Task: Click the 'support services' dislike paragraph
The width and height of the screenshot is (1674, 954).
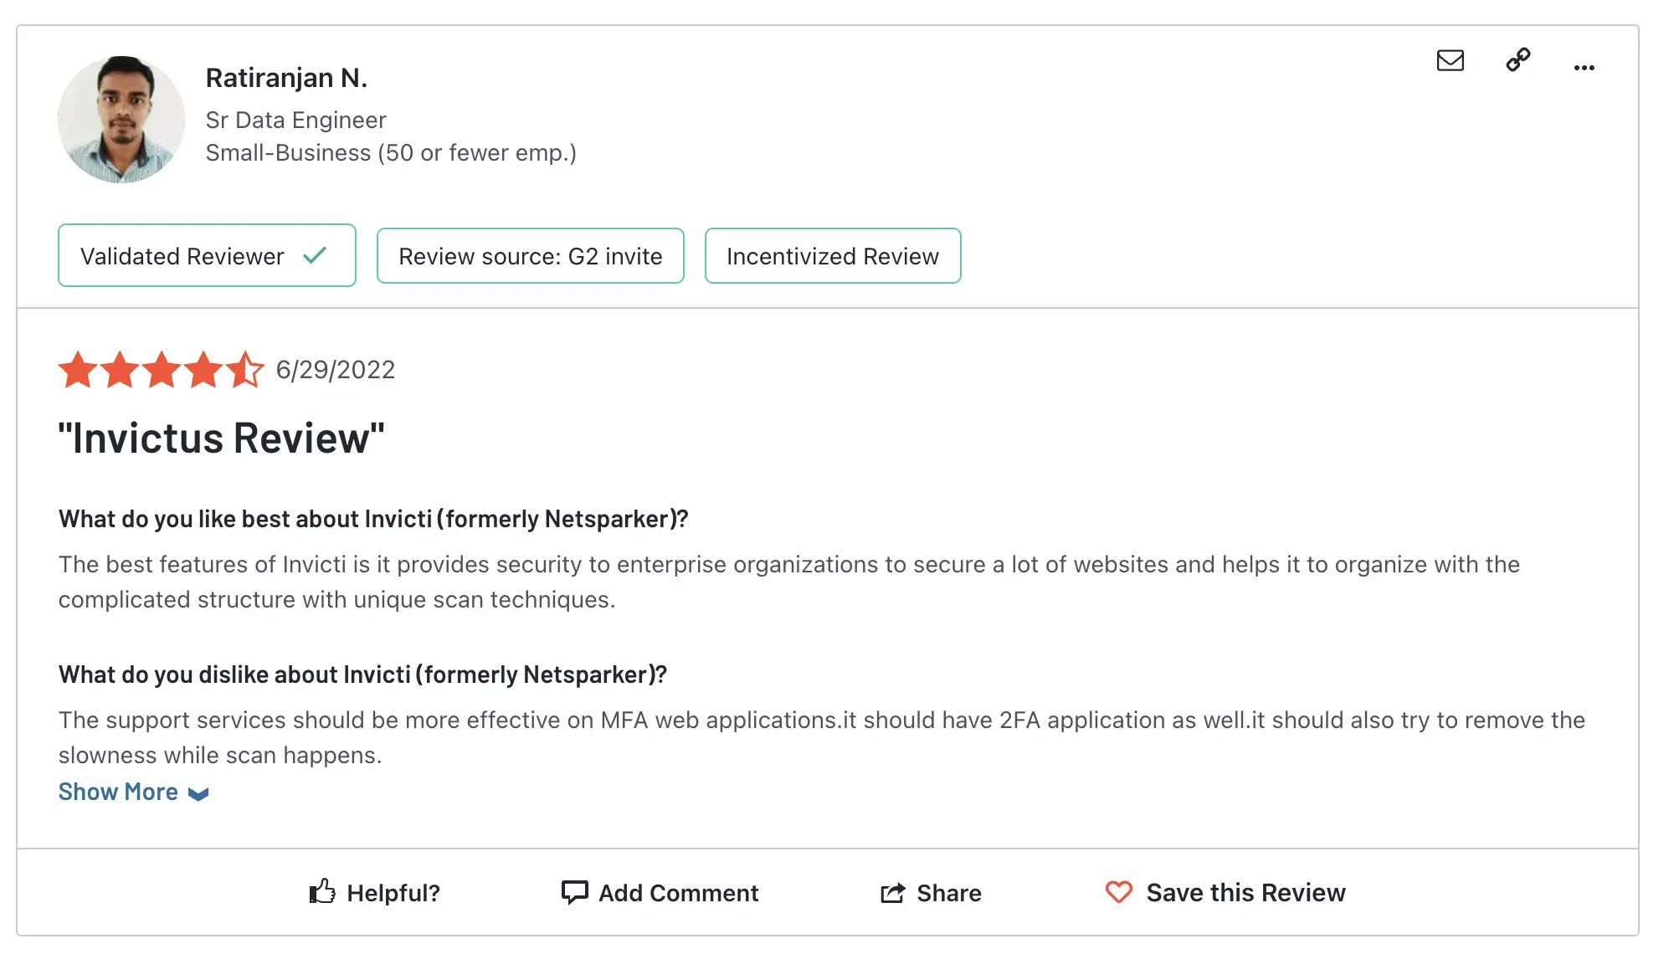Action: click(x=822, y=737)
